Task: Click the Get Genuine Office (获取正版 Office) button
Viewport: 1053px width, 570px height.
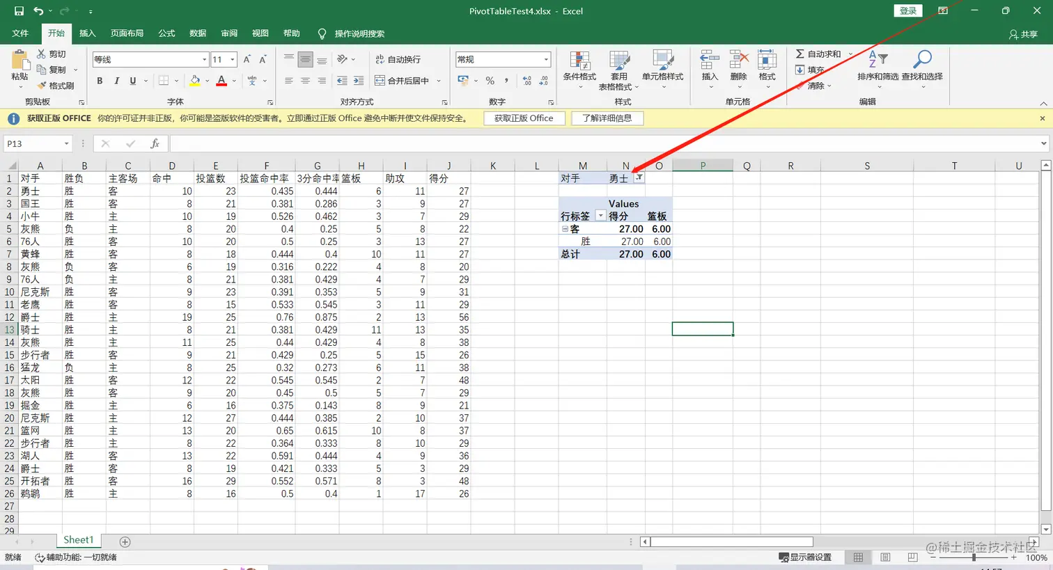Action: coord(524,118)
